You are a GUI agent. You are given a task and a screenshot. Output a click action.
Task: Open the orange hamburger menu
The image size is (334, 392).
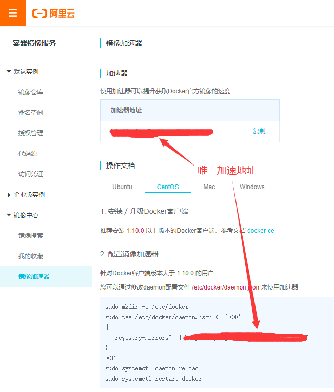point(13,13)
